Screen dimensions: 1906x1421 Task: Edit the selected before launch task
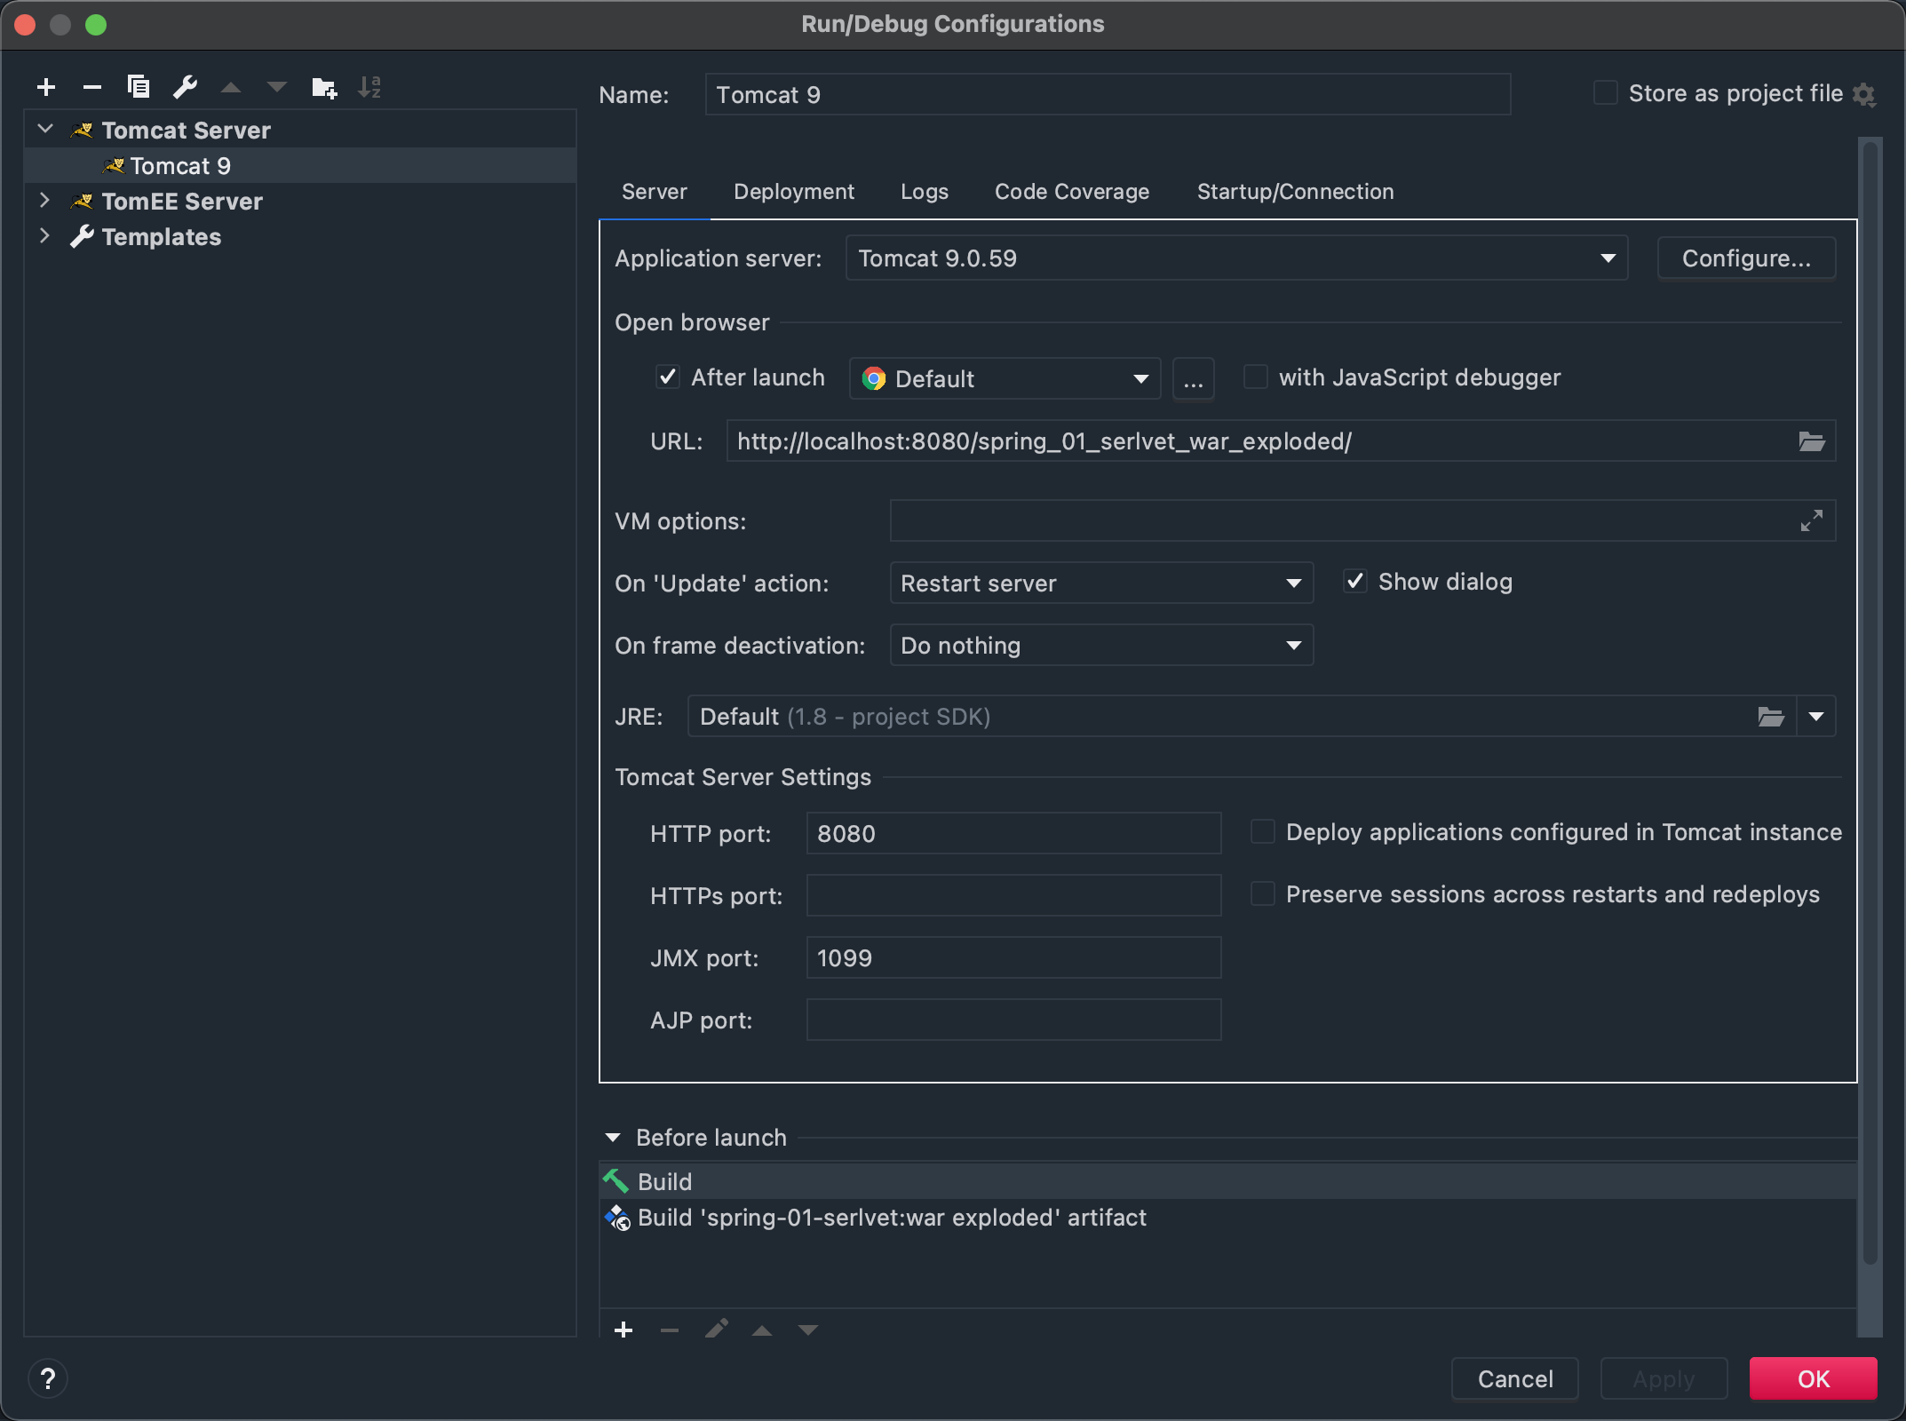[716, 1330]
